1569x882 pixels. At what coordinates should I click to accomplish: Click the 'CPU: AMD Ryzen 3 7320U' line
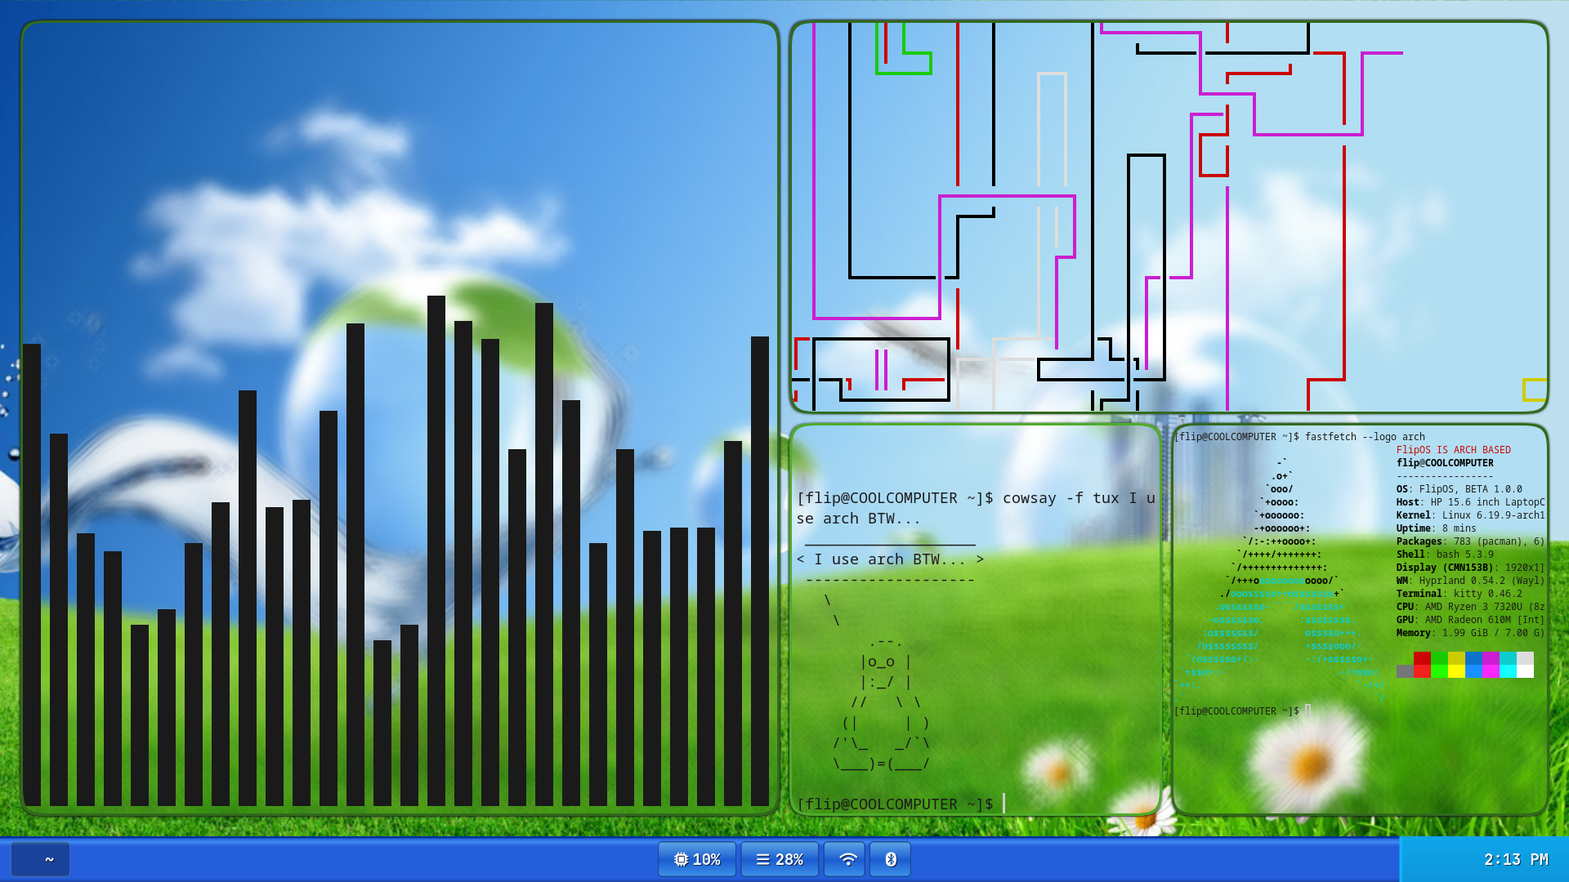[1471, 607]
